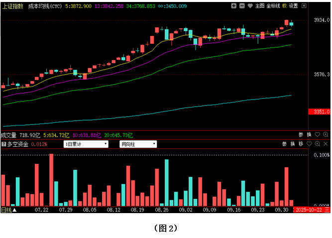Click the help icon beside 多空资金
The image size is (332, 238).
click(3, 144)
